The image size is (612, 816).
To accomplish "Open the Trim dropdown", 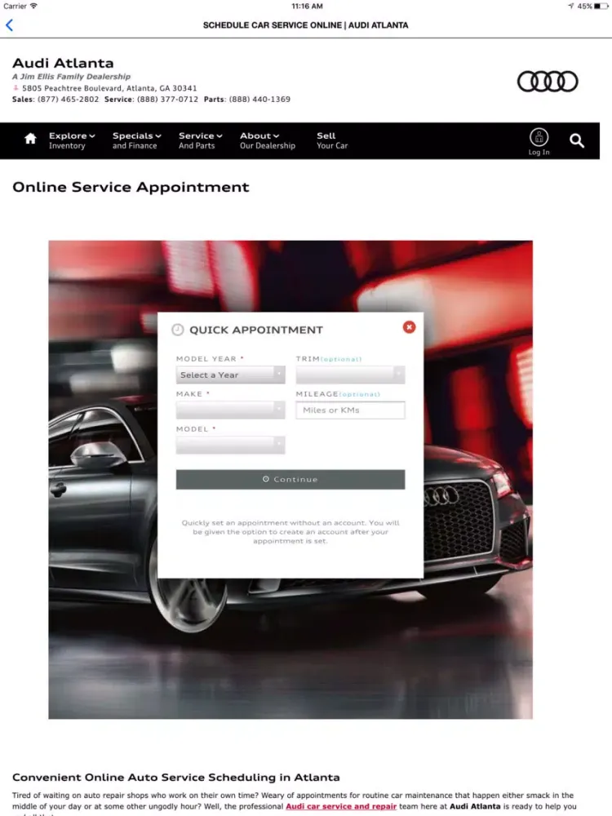I will click(350, 375).
